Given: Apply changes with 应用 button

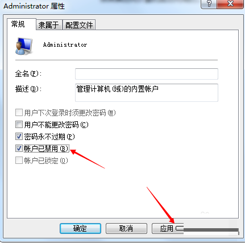Looking at the screenshot, I should click(x=168, y=228).
